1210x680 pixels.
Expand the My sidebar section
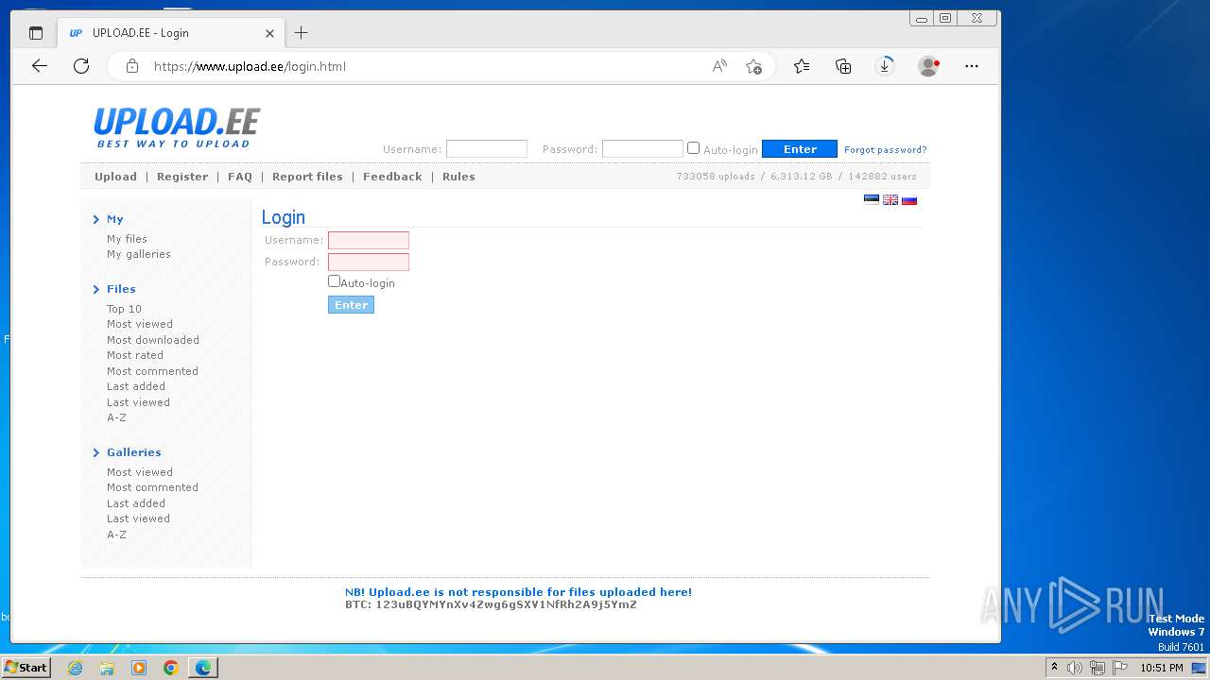(115, 219)
